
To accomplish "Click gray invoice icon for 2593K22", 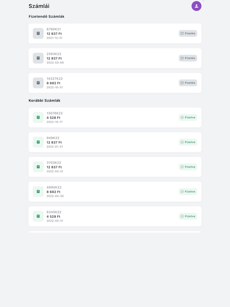I will [38, 58].
